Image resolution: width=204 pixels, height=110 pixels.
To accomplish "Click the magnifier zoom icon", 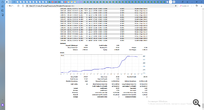I will (197, 103).
